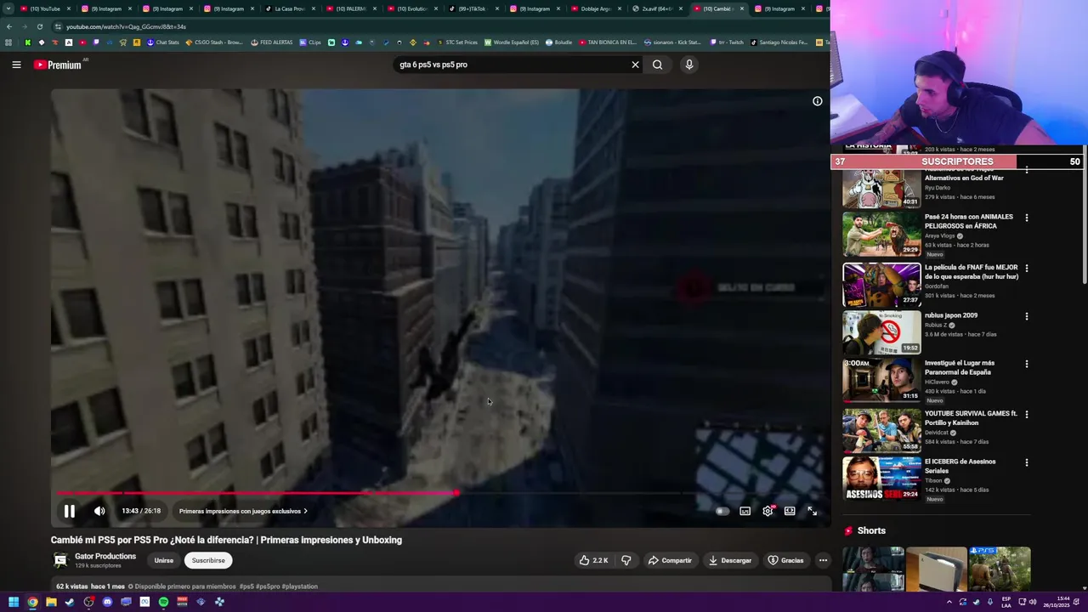Switch to theater mode

[x=790, y=511]
